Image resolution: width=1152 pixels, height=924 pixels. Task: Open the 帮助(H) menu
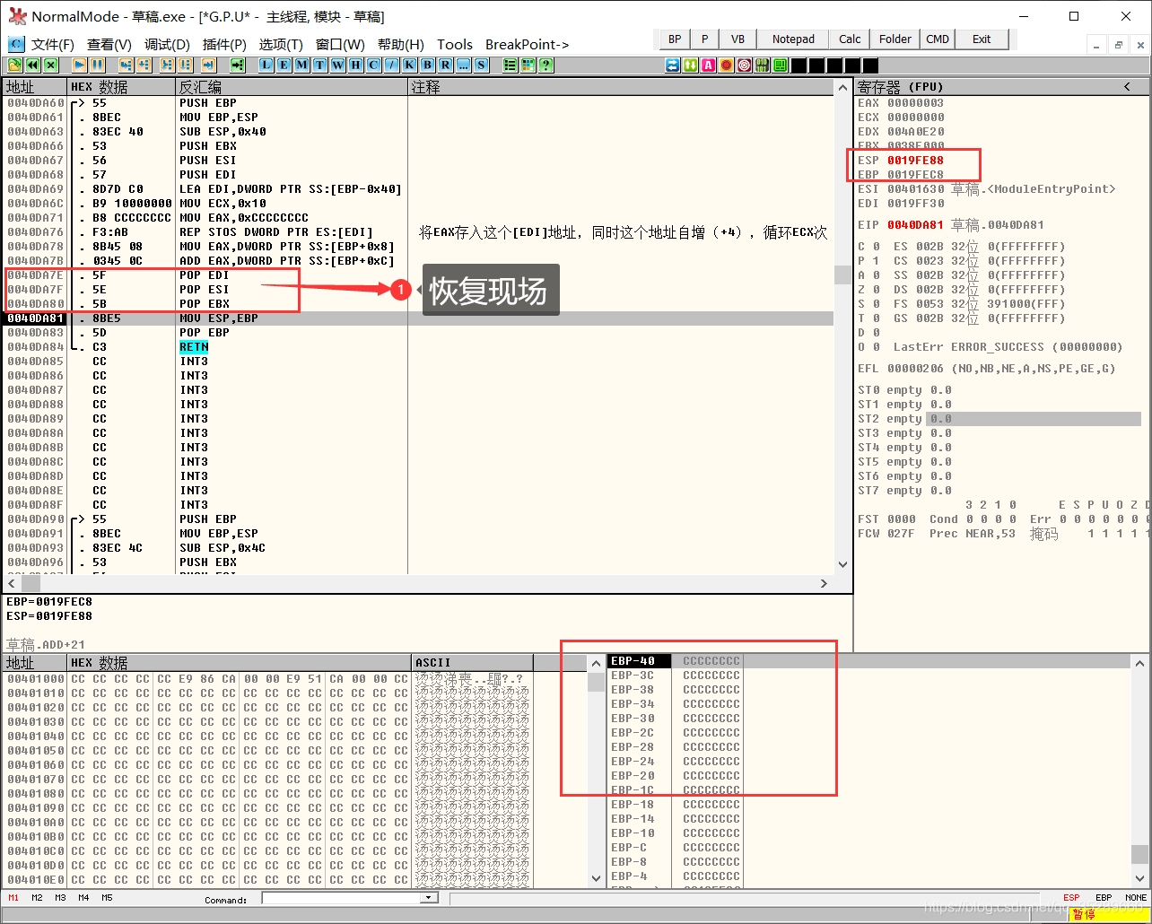click(x=400, y=45)
